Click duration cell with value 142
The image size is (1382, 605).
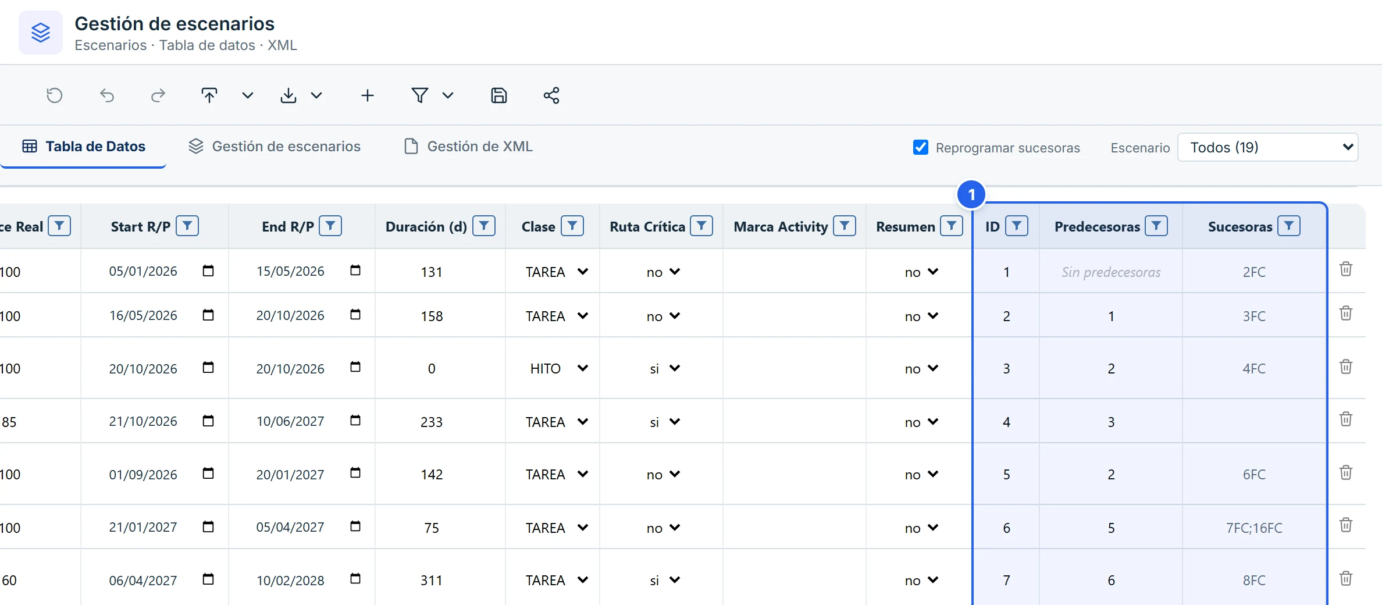tap(432, 474)
